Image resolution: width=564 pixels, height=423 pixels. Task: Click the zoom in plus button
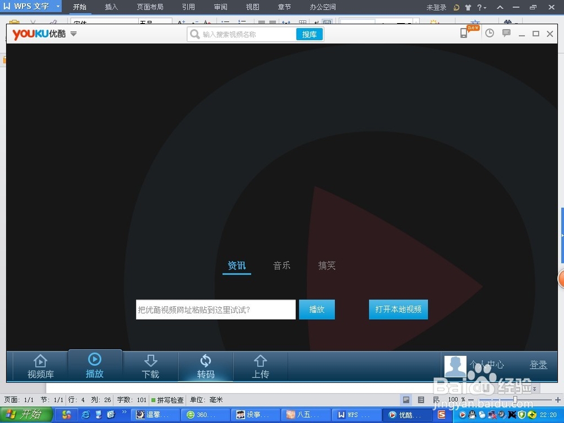coord(558,400)
